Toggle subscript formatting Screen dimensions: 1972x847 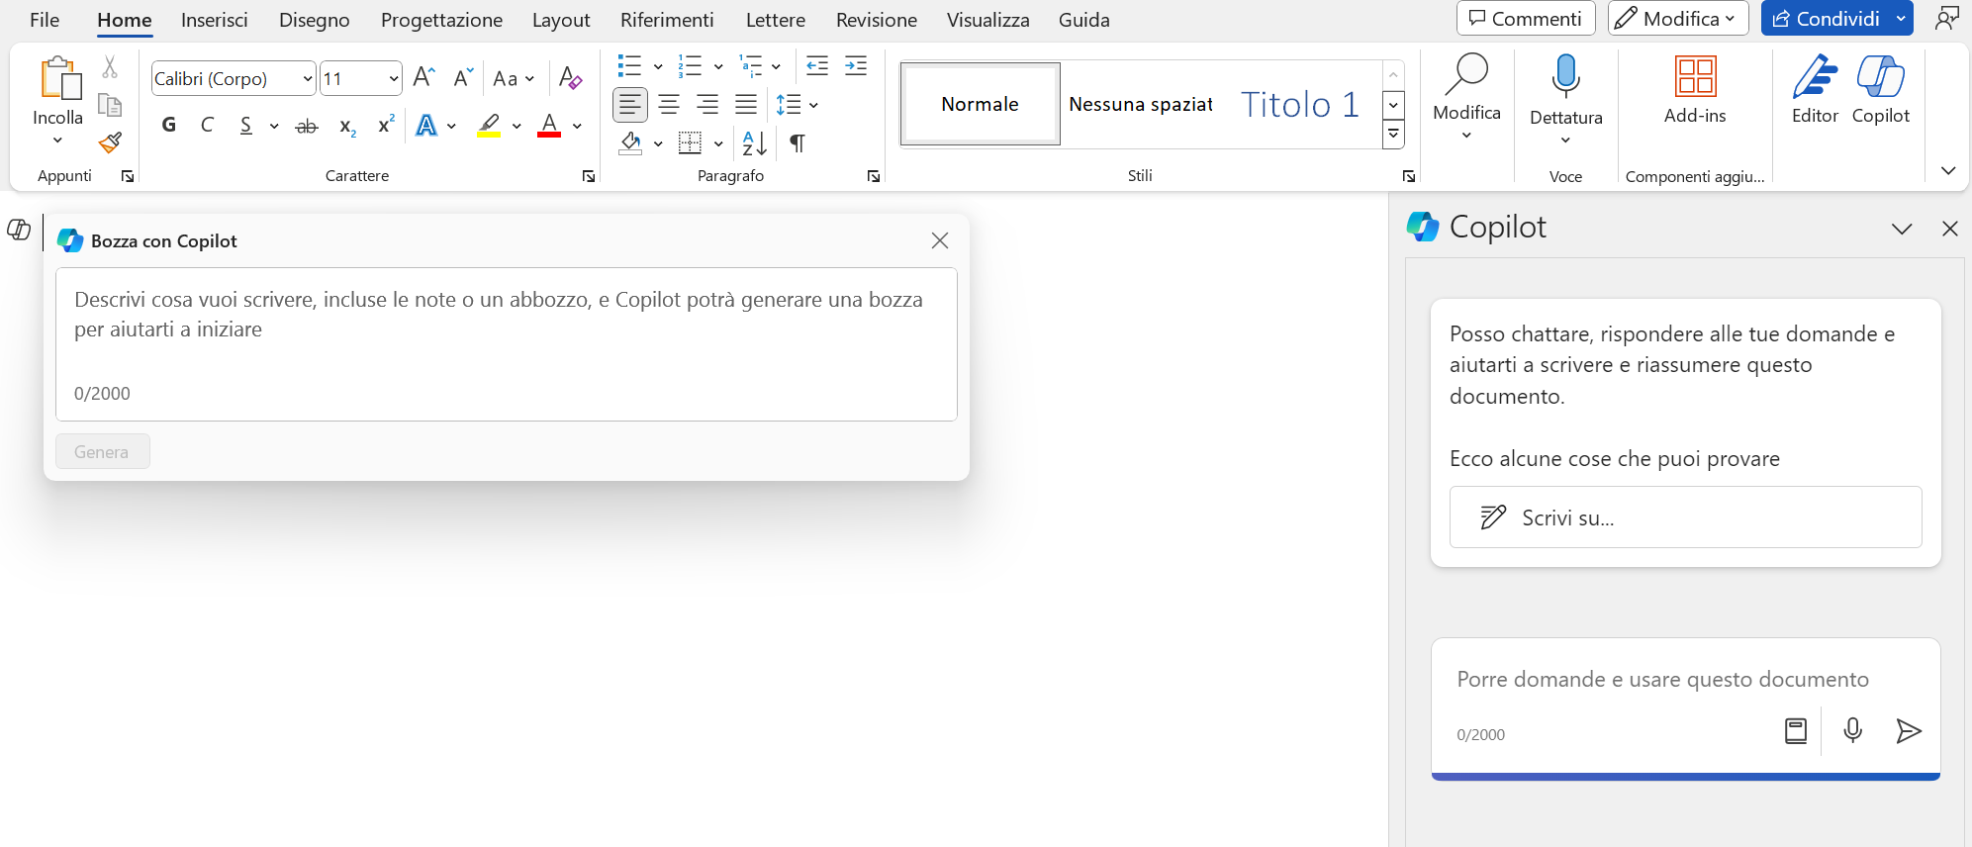347,127
